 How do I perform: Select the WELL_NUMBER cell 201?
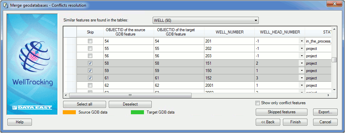point(230,41)
